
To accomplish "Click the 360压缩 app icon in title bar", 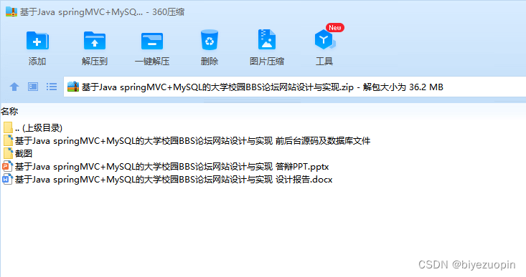I will click(11, 12).
